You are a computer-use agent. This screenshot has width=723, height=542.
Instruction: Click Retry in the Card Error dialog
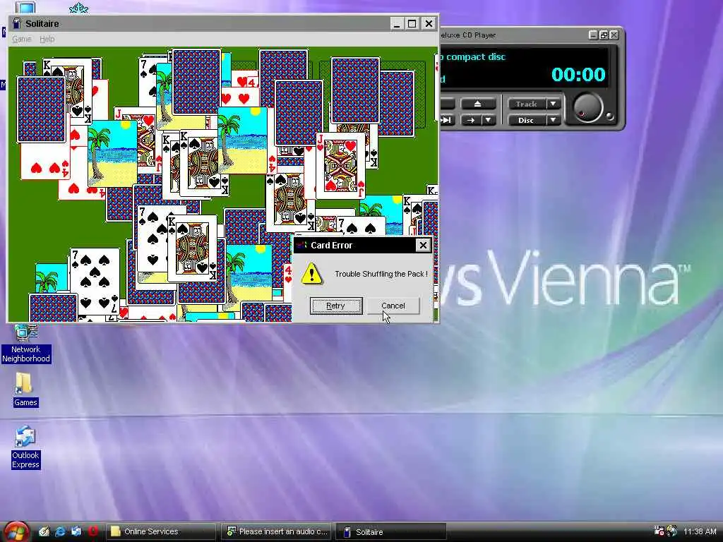pyautogui.click(x=335, y=306)
